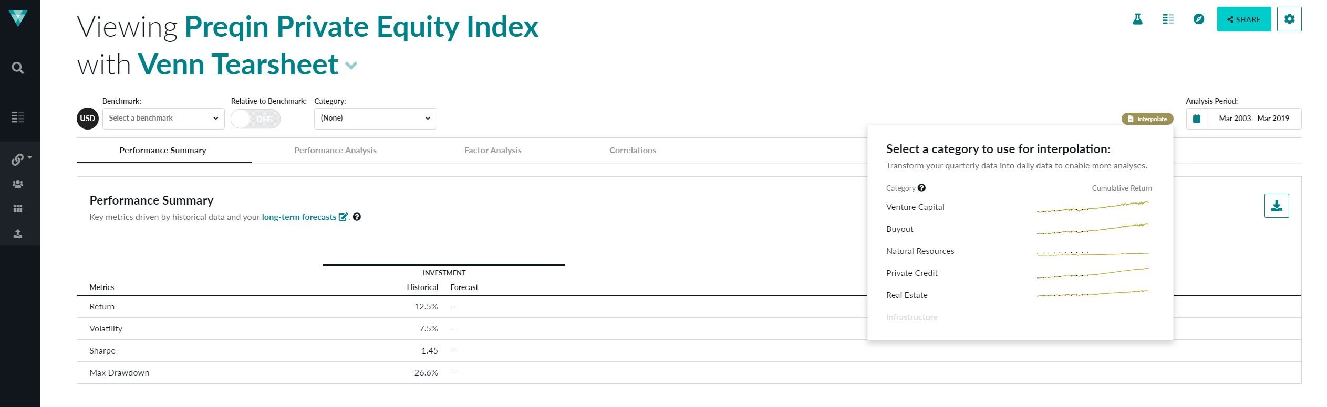Click the Return metric row label
The width and height of the screenshot is (1327, 407).
102,307
